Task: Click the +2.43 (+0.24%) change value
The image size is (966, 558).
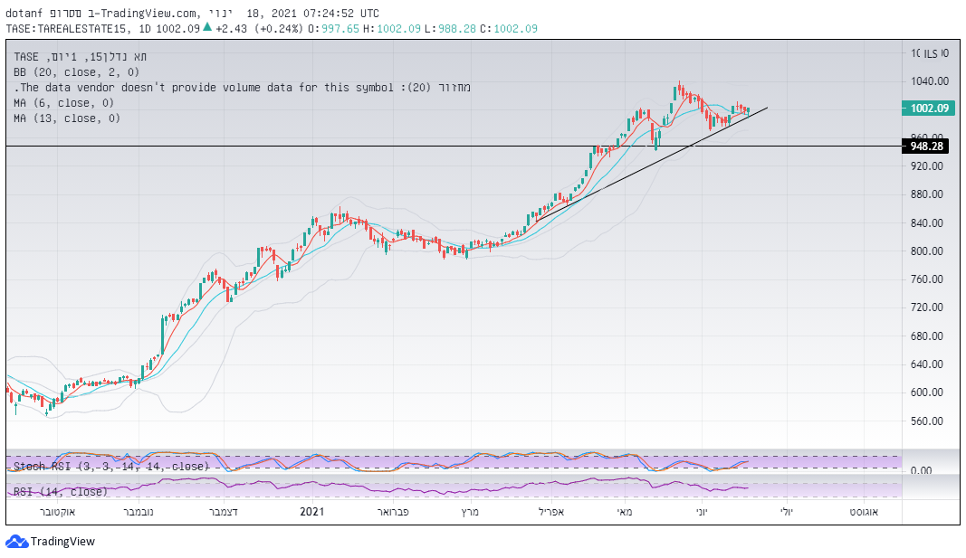Action: (259, 28)
